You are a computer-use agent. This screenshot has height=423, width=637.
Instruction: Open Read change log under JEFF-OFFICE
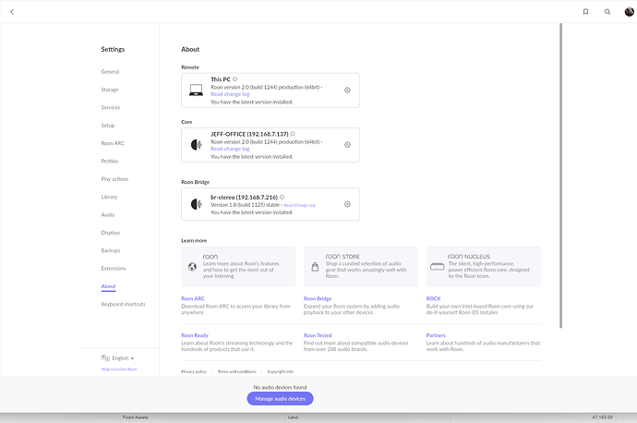coord(230,149)
